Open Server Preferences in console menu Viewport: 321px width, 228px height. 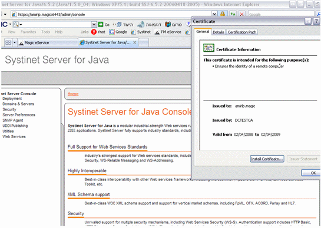coord(19,115)
